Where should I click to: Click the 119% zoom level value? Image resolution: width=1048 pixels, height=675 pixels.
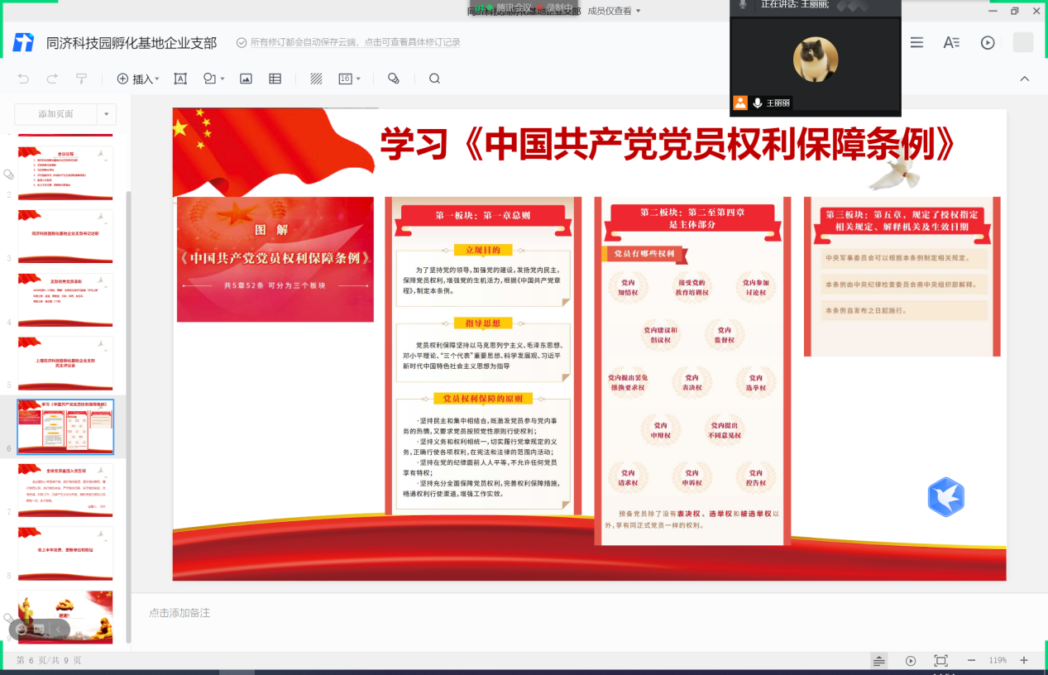(x=998, y=661)
